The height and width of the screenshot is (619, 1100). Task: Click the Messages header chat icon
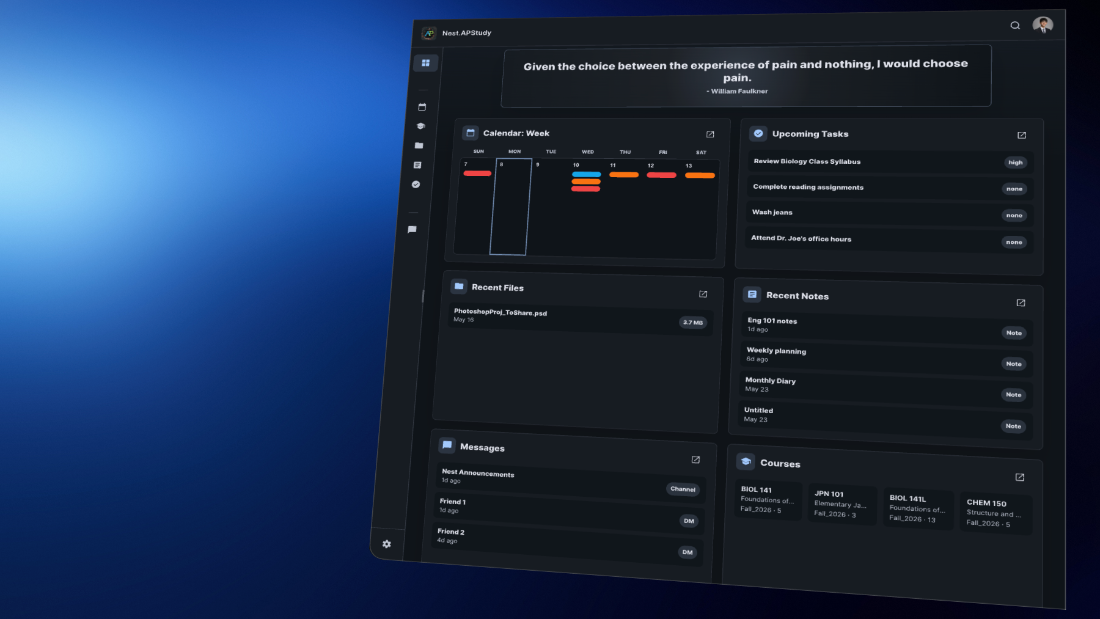coord(447,445)
